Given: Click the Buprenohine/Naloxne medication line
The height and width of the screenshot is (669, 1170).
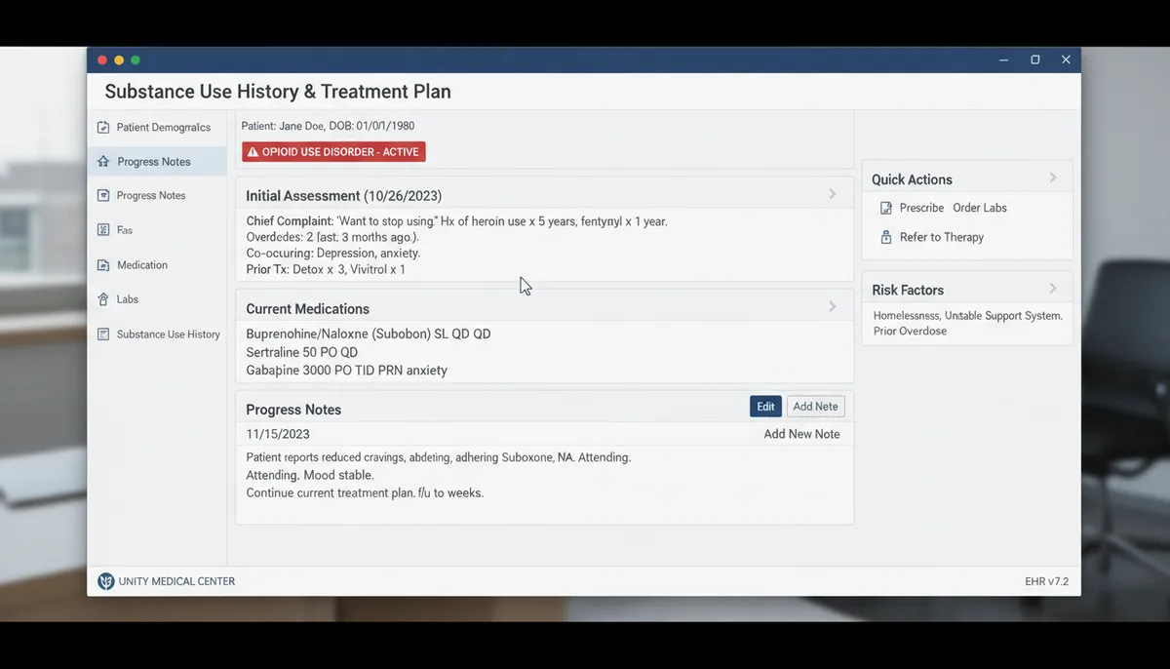Looking at the screenshot, I should [369, 334].
